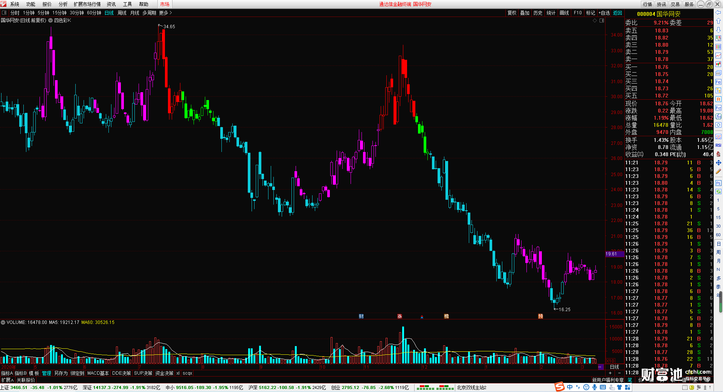
Task: Open the 分析 menu
Action: tap(63, 4)
